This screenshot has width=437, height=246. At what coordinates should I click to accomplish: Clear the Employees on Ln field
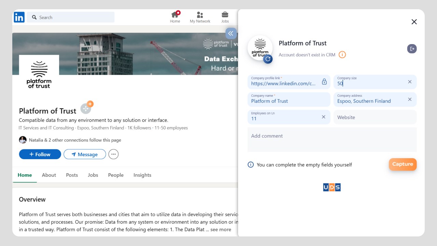point(324,117)
